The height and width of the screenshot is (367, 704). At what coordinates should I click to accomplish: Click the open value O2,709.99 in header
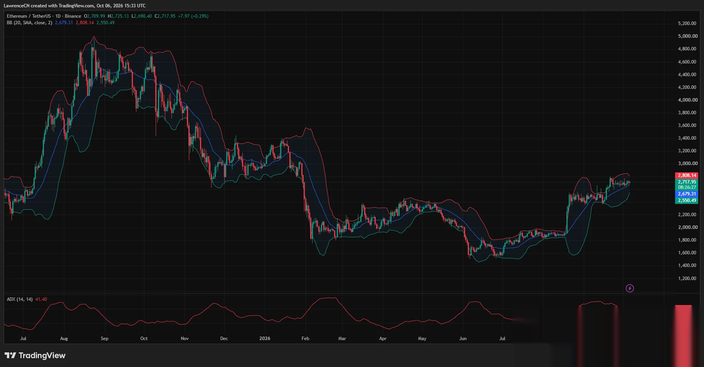click(94, 16)
